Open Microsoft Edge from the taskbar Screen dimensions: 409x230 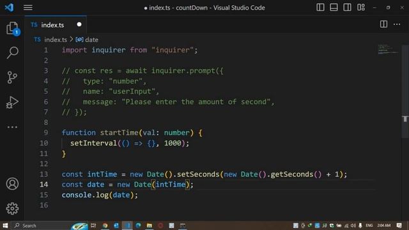pyautogui.click(x=138, y=226)
